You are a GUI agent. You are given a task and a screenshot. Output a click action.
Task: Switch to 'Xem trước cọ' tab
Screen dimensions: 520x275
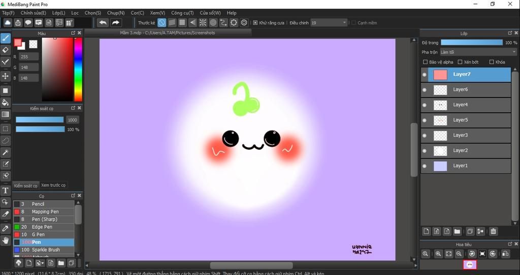[x=53, y=185]
